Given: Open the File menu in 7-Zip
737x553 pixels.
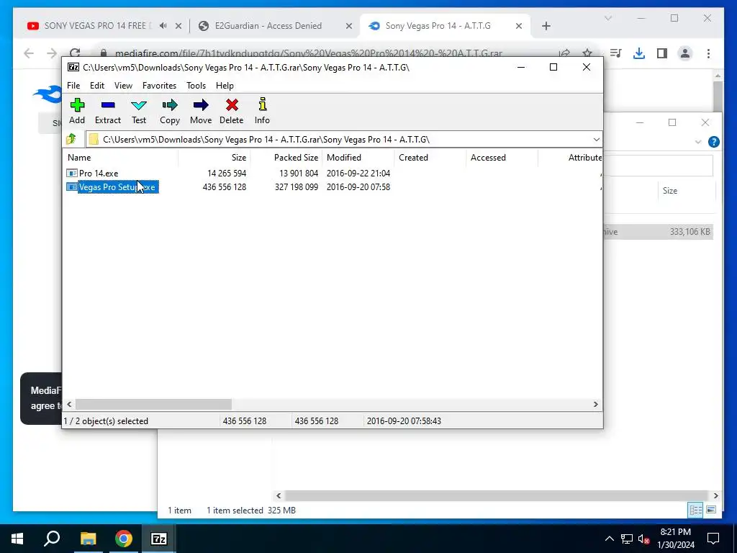Looking at the screenshot, I should point(73,86).
